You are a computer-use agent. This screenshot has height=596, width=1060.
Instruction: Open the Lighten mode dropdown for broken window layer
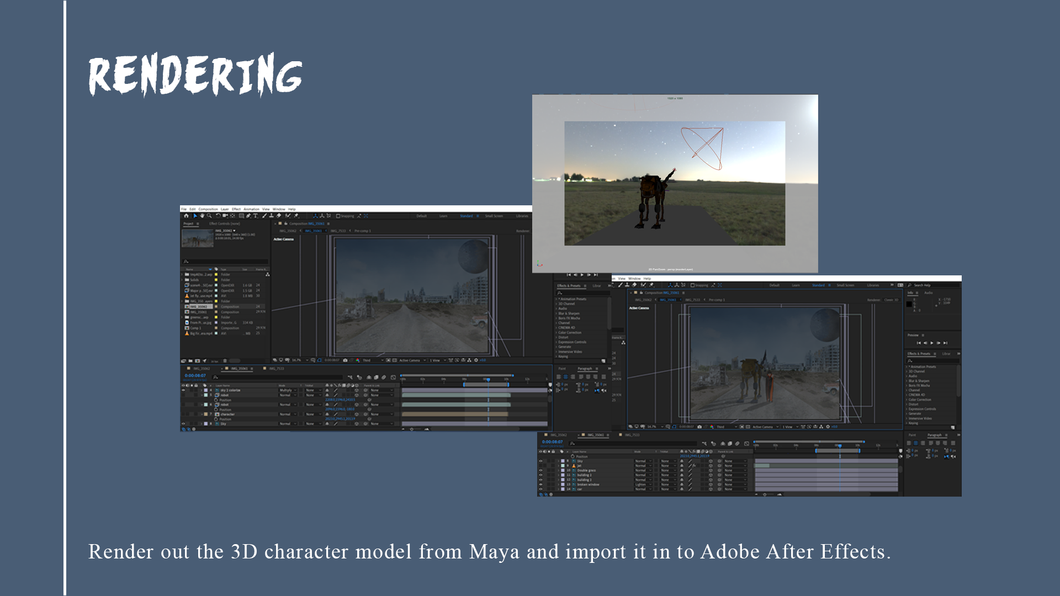click(x=643, y=485)
